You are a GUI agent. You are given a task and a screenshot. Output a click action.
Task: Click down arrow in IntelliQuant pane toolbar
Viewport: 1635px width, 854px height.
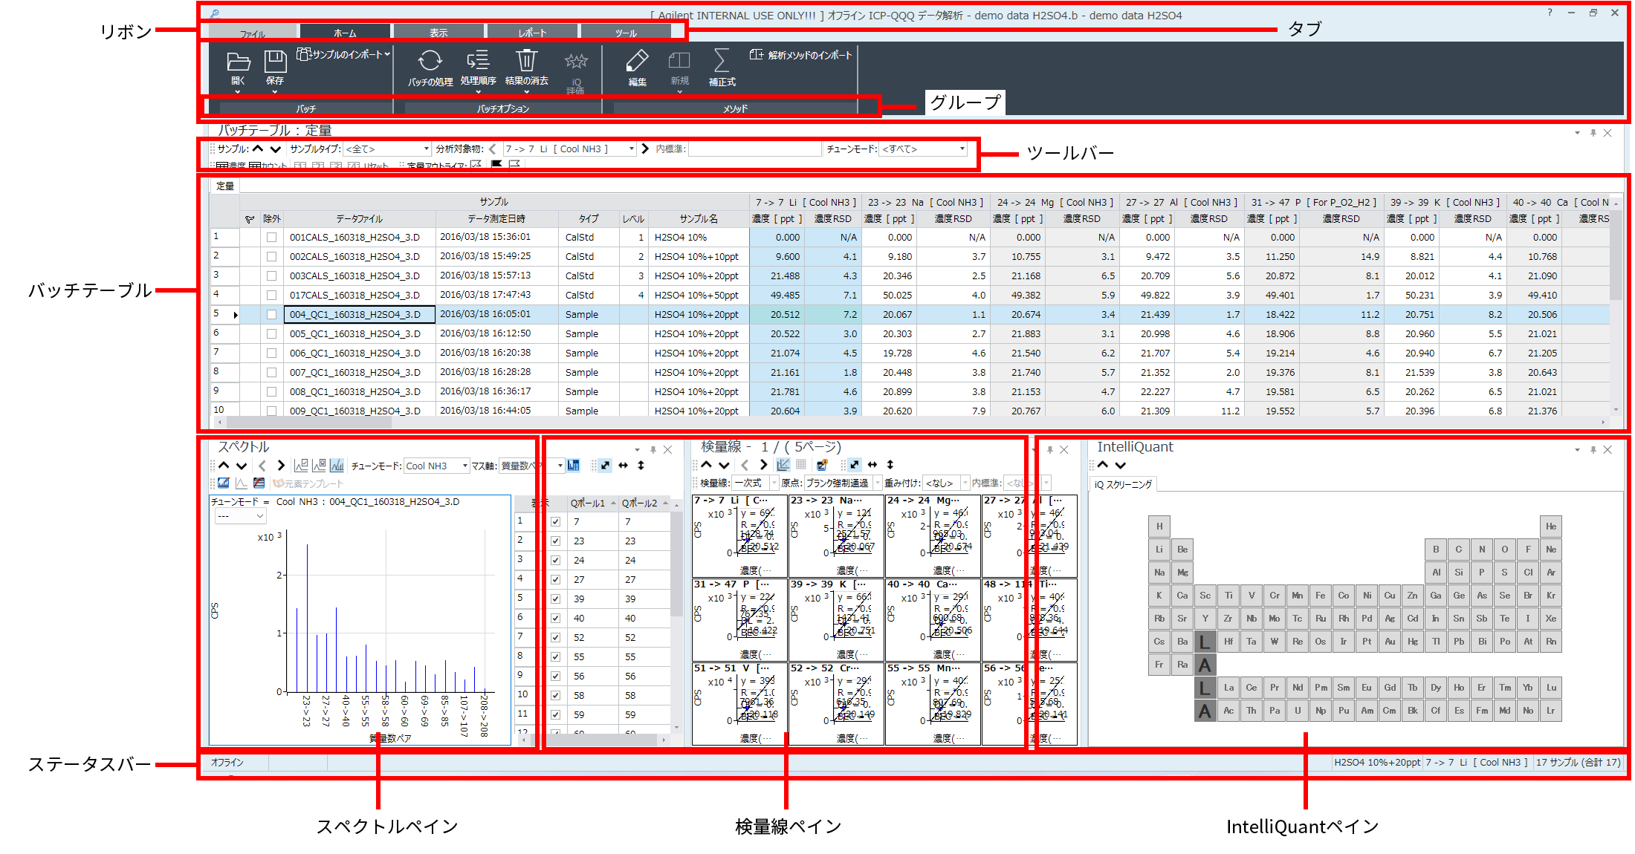1121,465
